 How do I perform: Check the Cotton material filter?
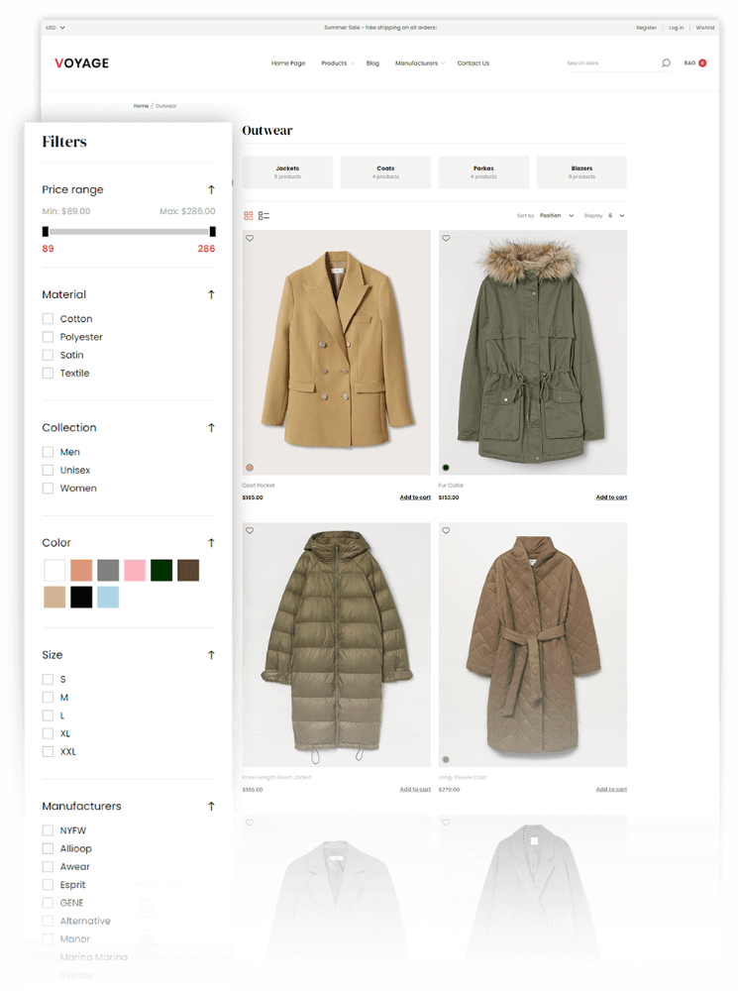(48, 319)
